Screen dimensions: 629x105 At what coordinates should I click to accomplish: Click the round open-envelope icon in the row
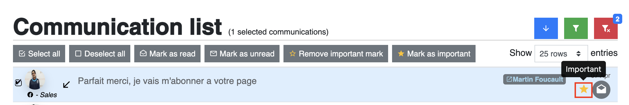[601, 90]
